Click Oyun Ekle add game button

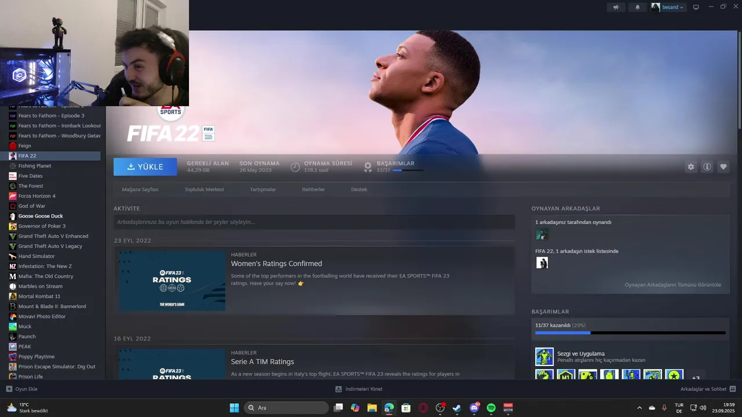click(x=21, y=389)
